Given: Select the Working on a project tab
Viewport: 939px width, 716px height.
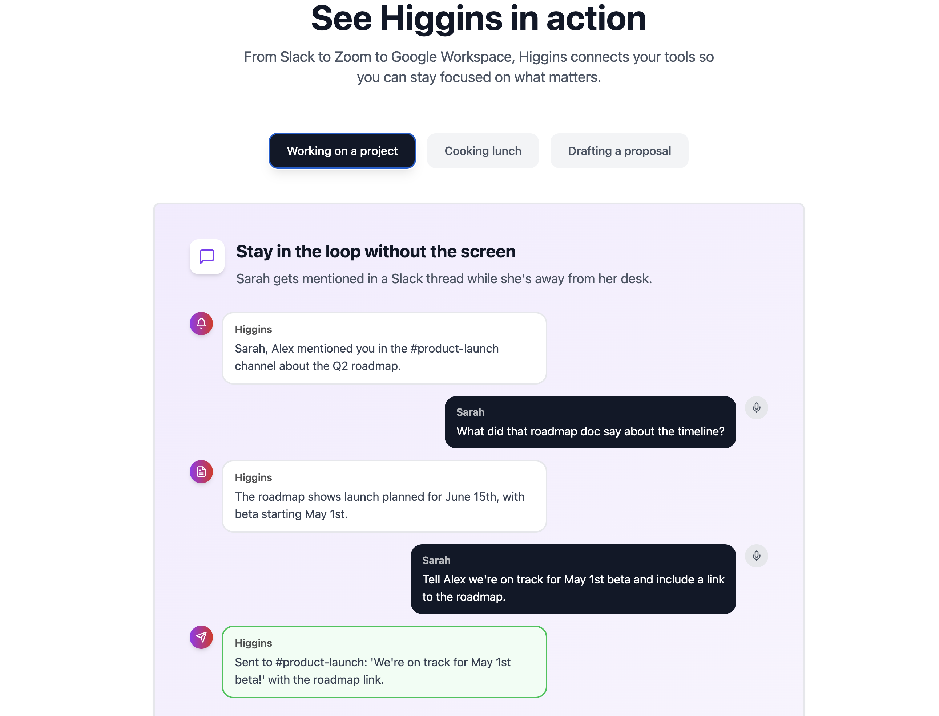Looking at the screenshot, I should point(342,150).
